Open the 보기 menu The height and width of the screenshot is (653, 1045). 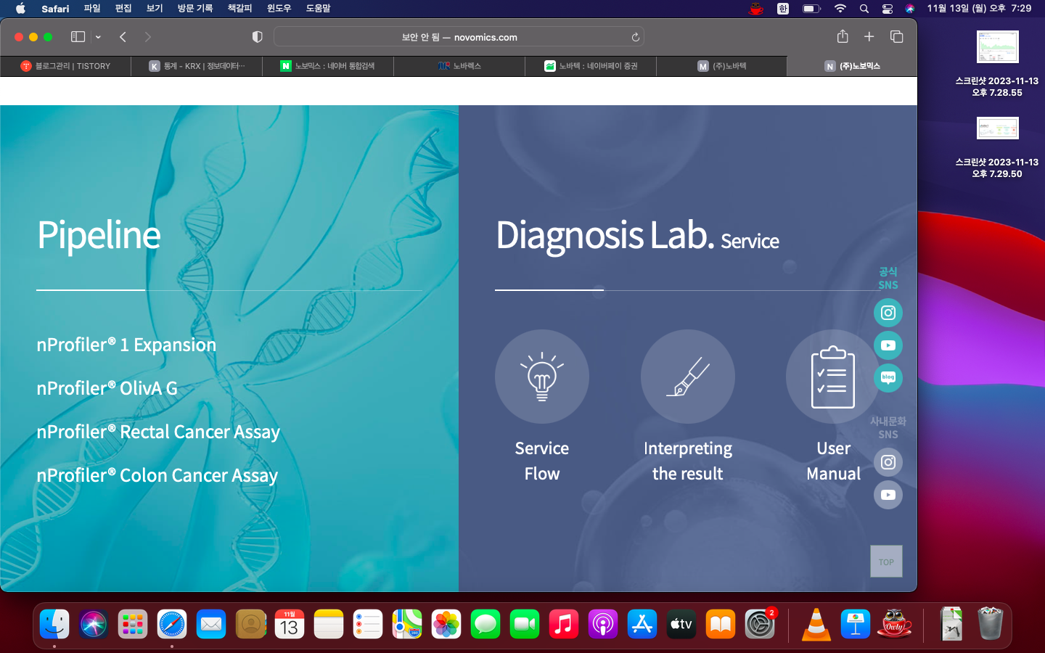[155, 9]
